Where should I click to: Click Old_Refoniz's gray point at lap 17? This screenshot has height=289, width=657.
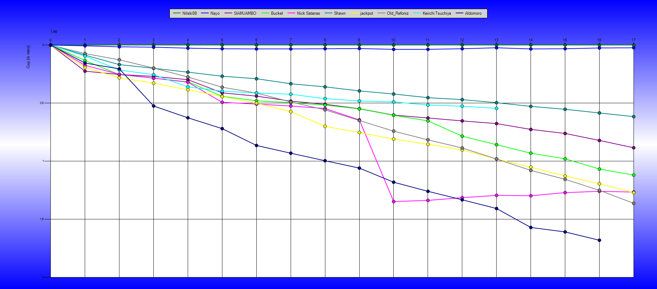634,203
